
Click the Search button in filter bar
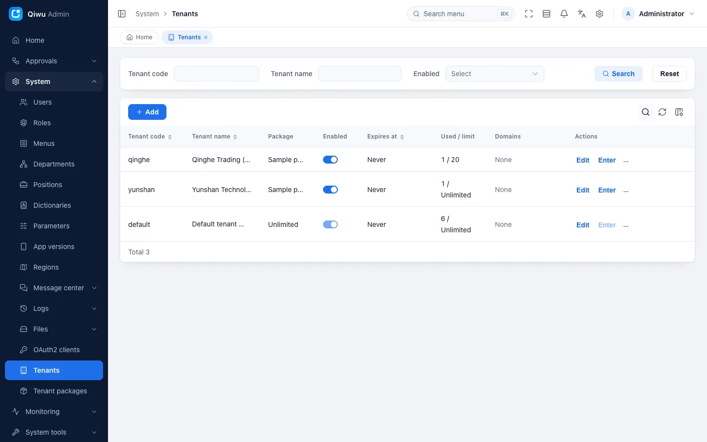pos(619,74)
